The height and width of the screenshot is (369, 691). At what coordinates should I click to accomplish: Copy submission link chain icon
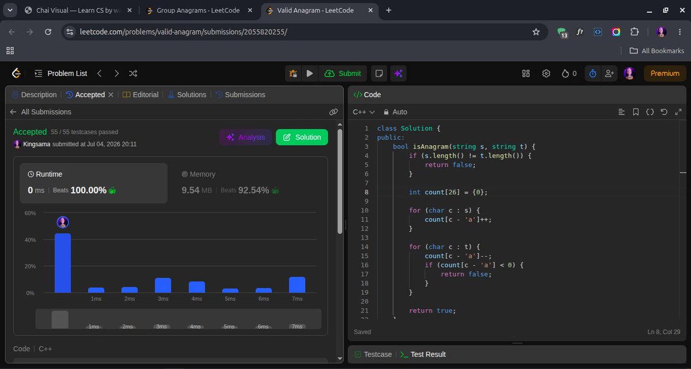coord(333,112)
